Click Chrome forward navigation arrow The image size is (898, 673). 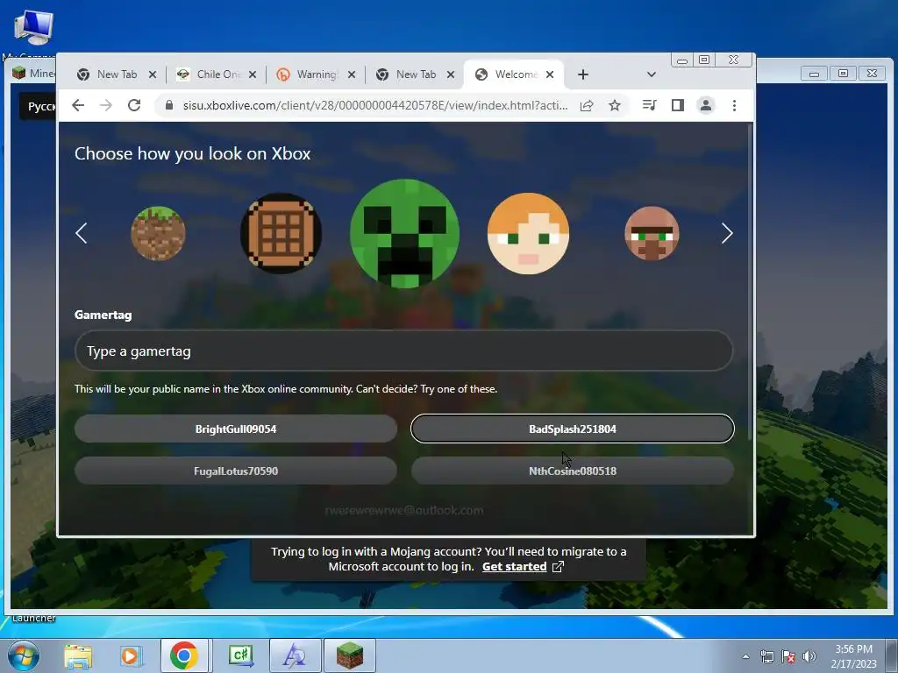click(x=106, y=105)
